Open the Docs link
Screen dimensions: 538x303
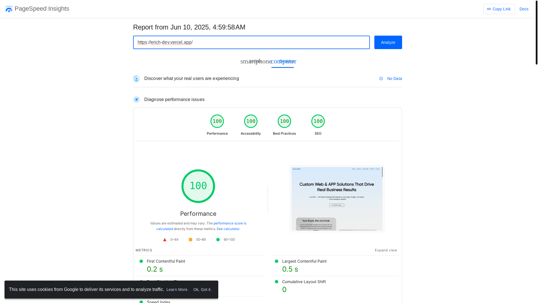(524, 9)
